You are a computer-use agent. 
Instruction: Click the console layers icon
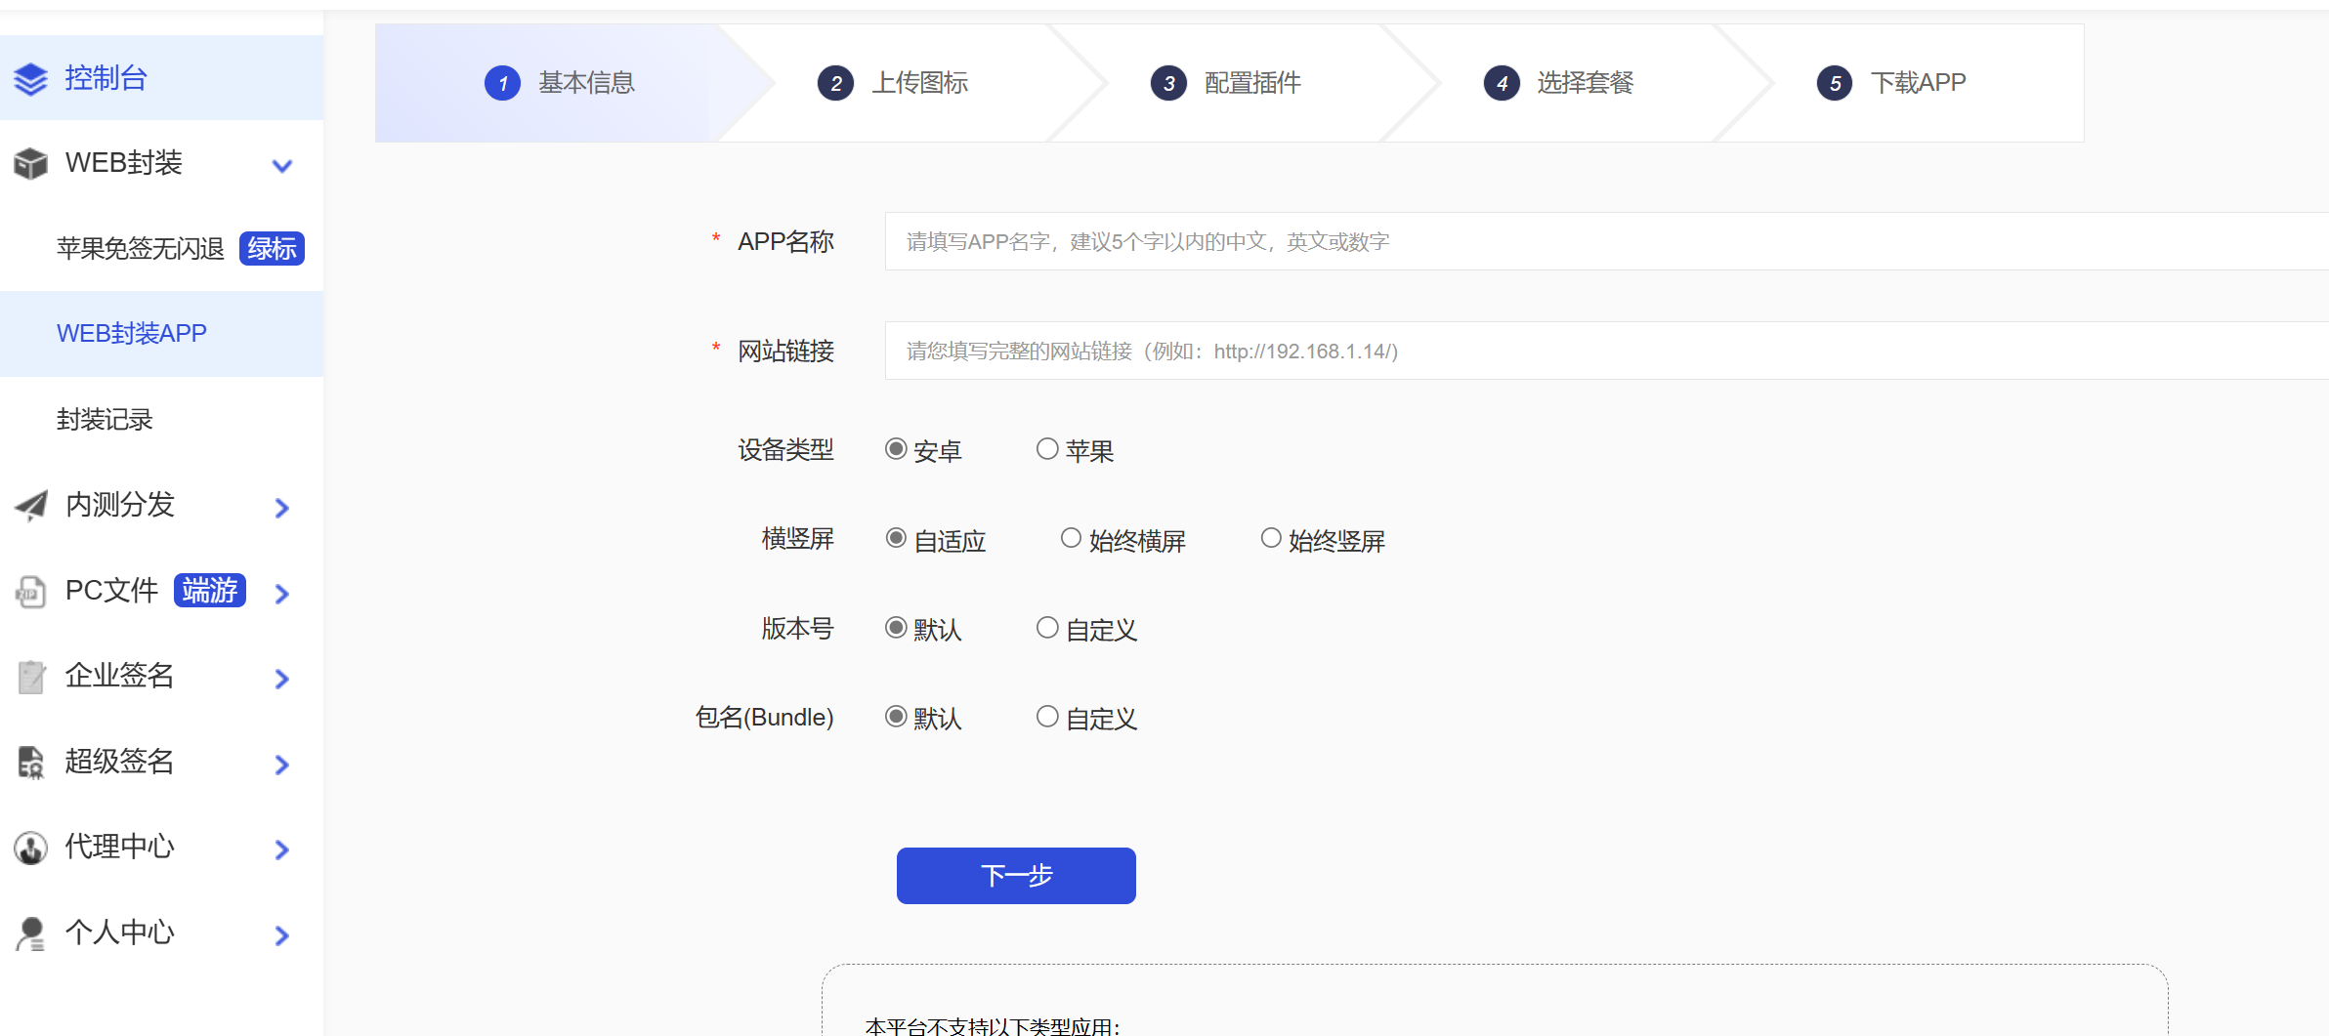tap(31, 79)
